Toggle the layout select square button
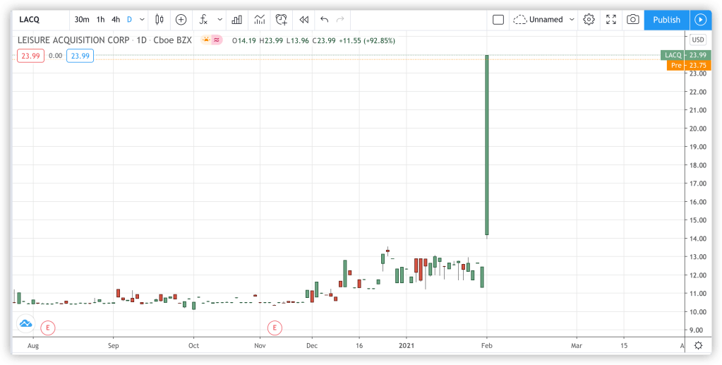The width and height of the screenshot is (722, 365). (x=498, y=20)
